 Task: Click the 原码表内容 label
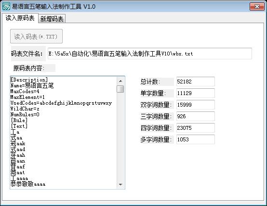click(29, 68)
